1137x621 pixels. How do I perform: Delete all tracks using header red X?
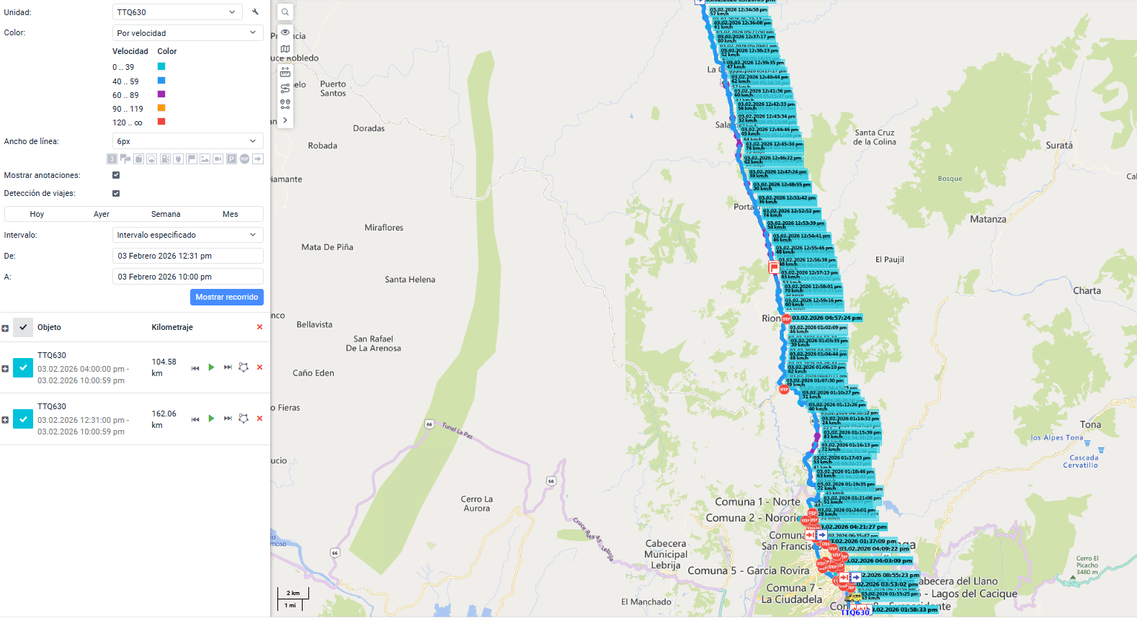259,327
